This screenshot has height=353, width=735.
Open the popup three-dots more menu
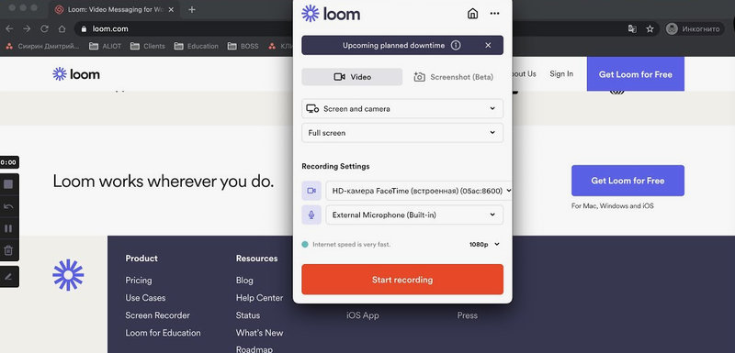click(494, 14)
